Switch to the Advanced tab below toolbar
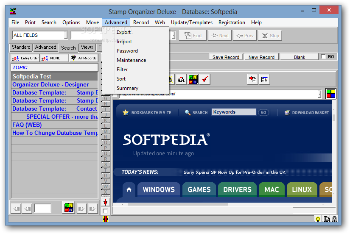Viewport: 350px width, 234px height. tap(45, 47)
